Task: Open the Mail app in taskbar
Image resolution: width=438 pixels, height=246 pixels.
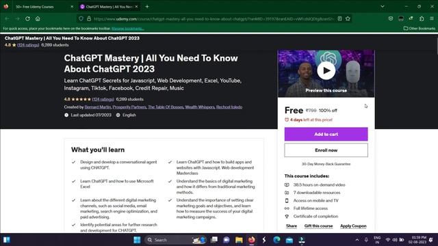Action: tap(289, 240)
